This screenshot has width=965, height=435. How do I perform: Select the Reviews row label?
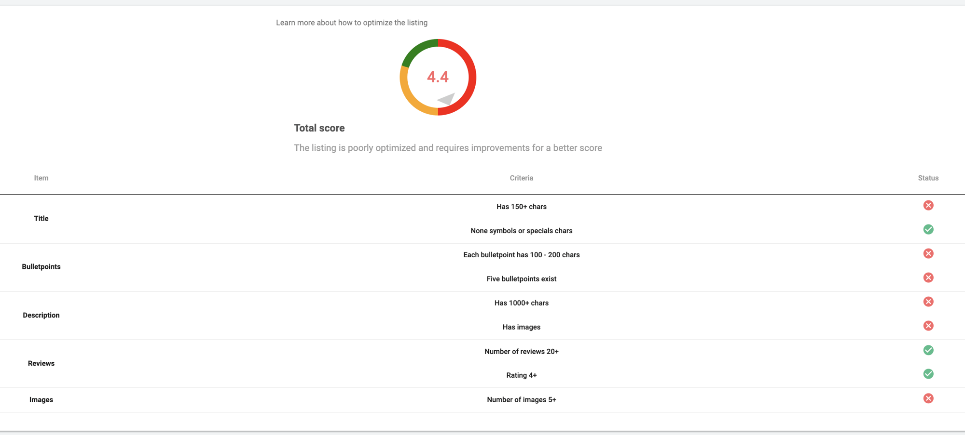(41, 363)
